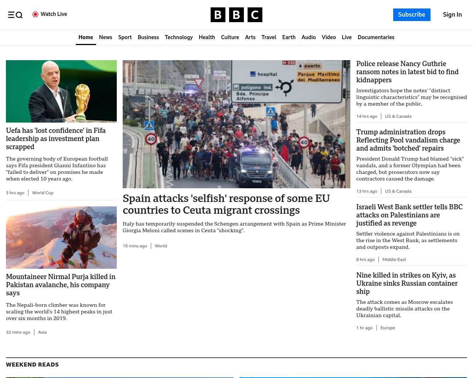Select the Home tab
The image size is (473, 378).
click(x=86, y=37)
